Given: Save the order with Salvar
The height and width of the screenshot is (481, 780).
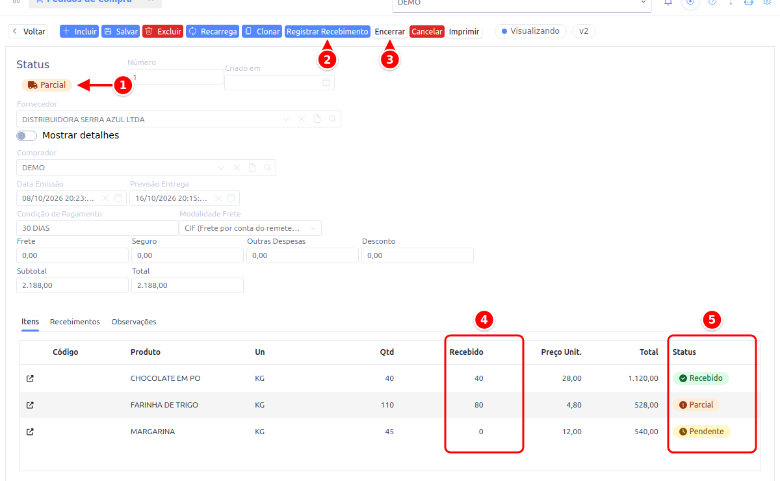Looking at the screenshot, I should (120, 31).
